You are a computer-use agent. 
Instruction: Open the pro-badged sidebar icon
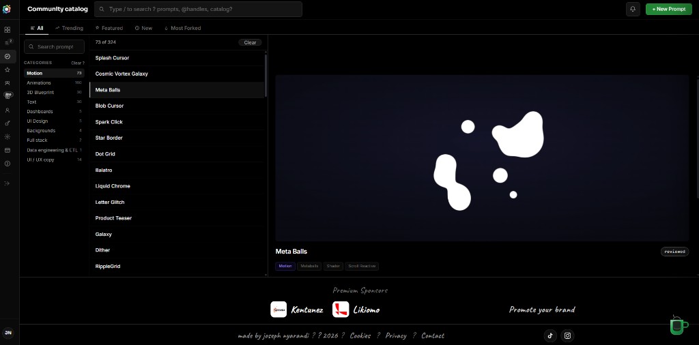coord(8,95)
